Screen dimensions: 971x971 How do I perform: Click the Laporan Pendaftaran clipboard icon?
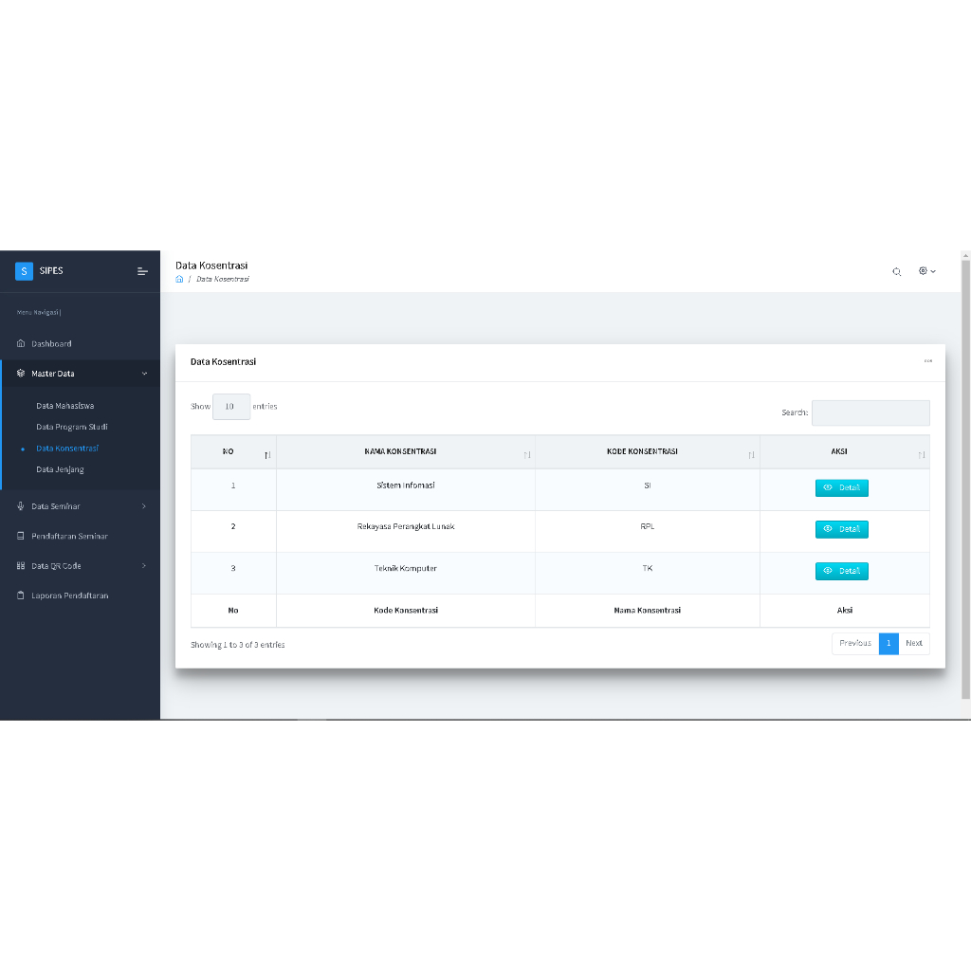[x=21, y=595]
